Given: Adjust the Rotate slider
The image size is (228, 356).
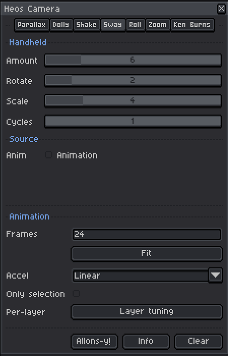Looking at the screenshot, I should pos(133,80).
